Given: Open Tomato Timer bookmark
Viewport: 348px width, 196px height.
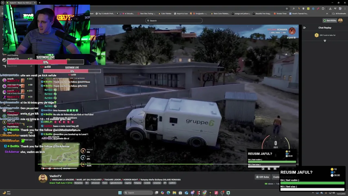Looking at the screenshot, I should 280,14.
